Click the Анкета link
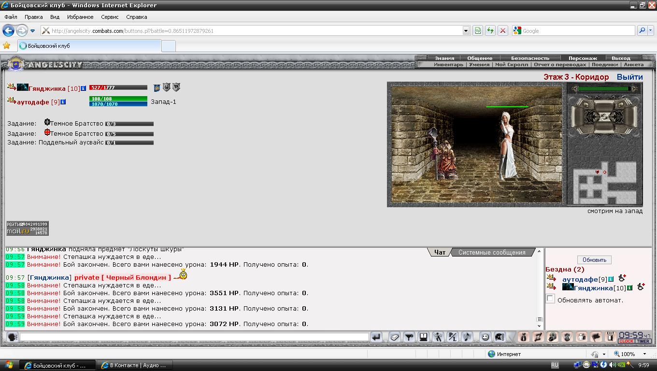The width and height of the screenshot is (657, 371). click(633, 64)
